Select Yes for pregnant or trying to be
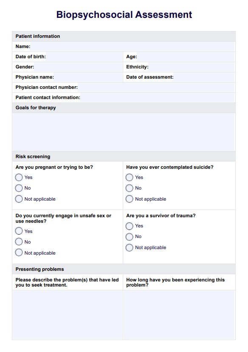 (19, 177)
